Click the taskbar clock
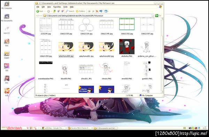Viewport: 209px width, 137px height. tap(205, 128)
